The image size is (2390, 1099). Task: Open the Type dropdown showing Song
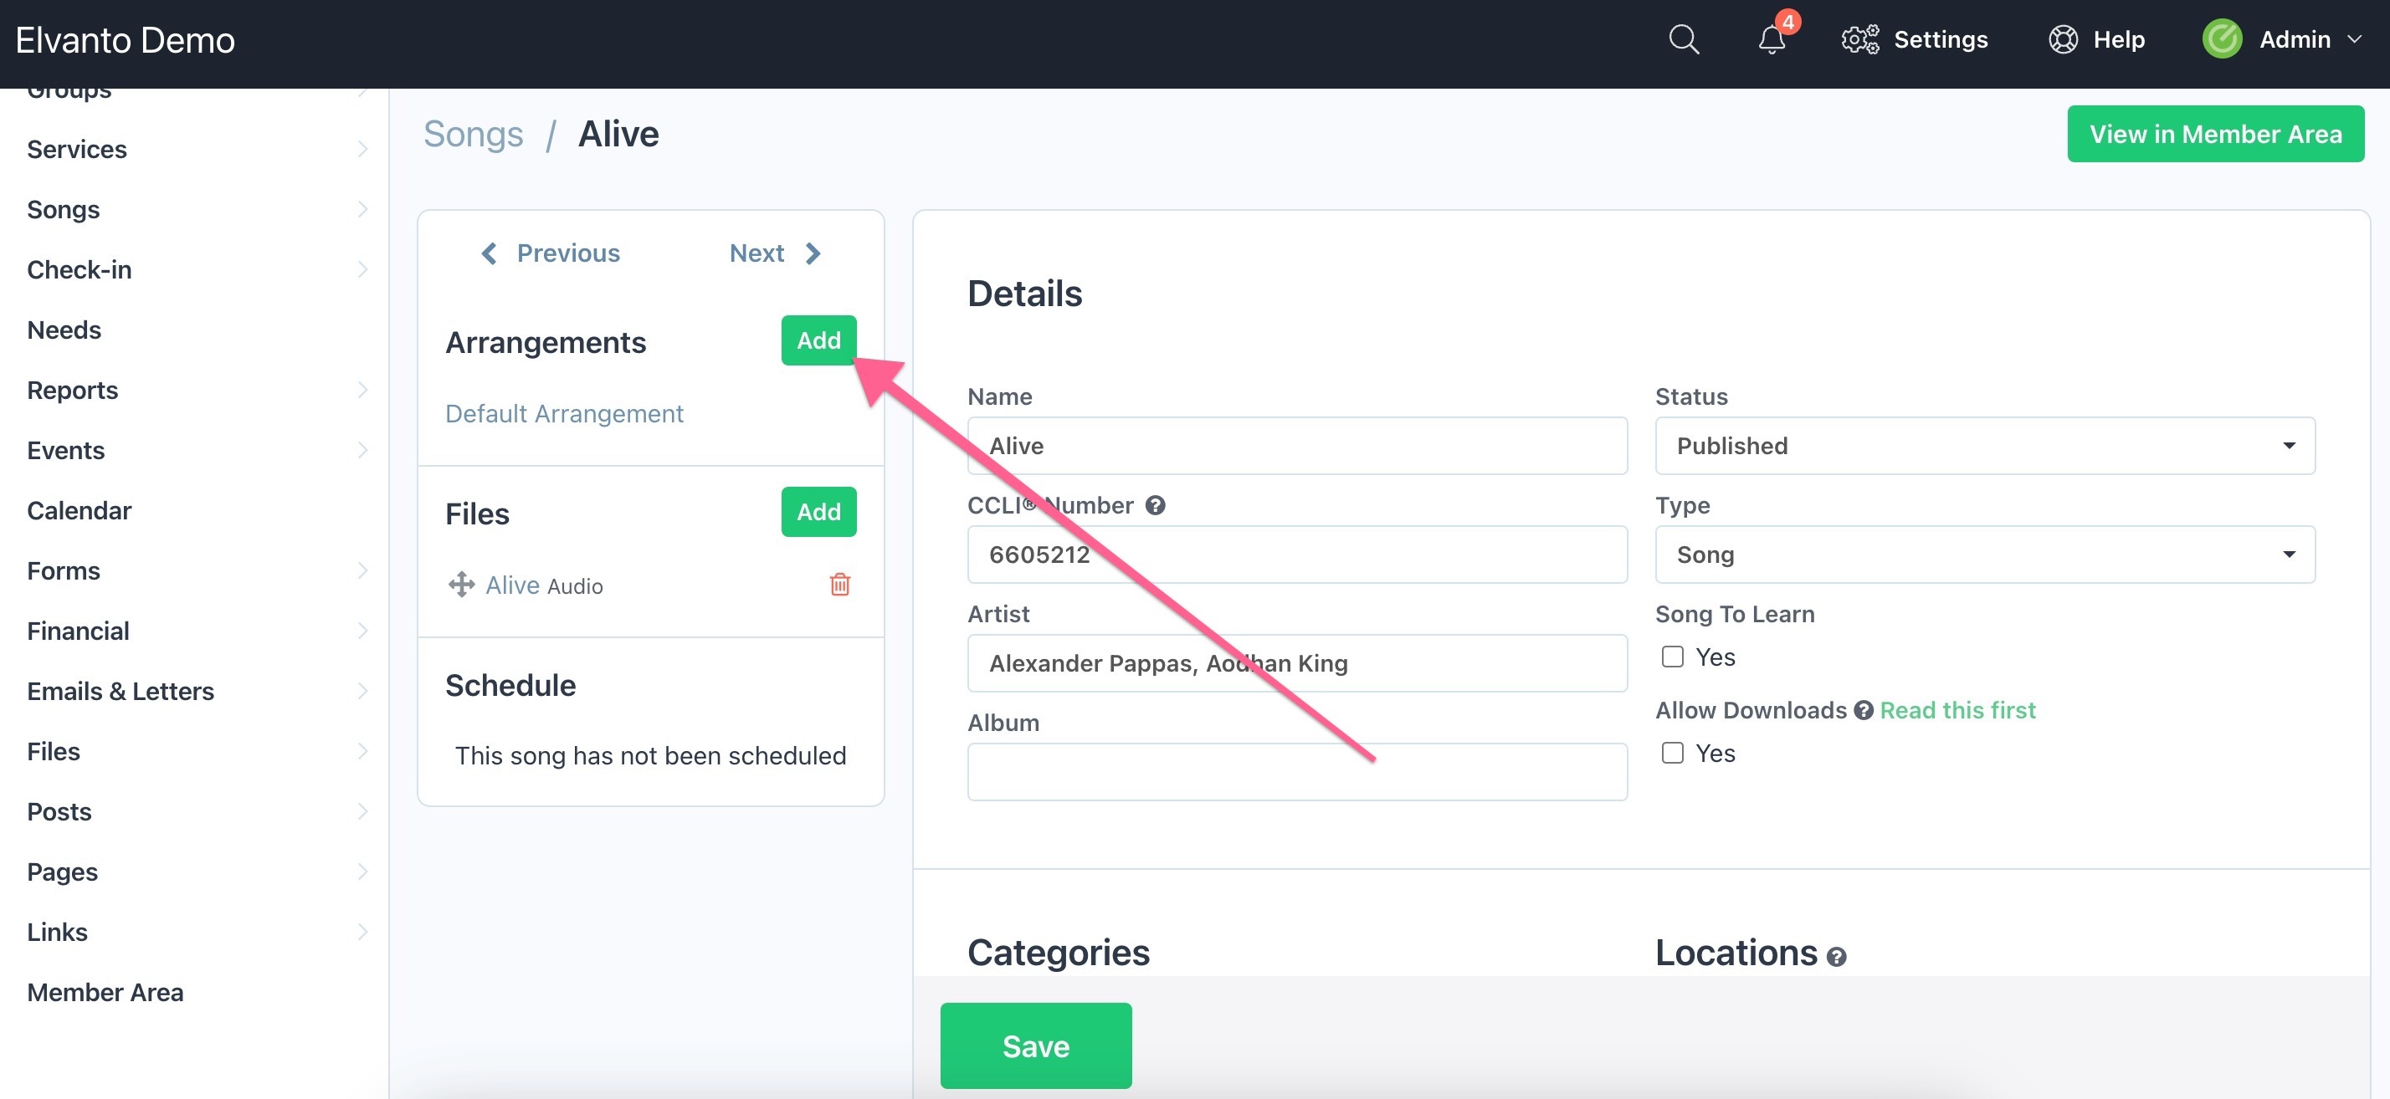pyautogui.click(x=1985, y=555)
